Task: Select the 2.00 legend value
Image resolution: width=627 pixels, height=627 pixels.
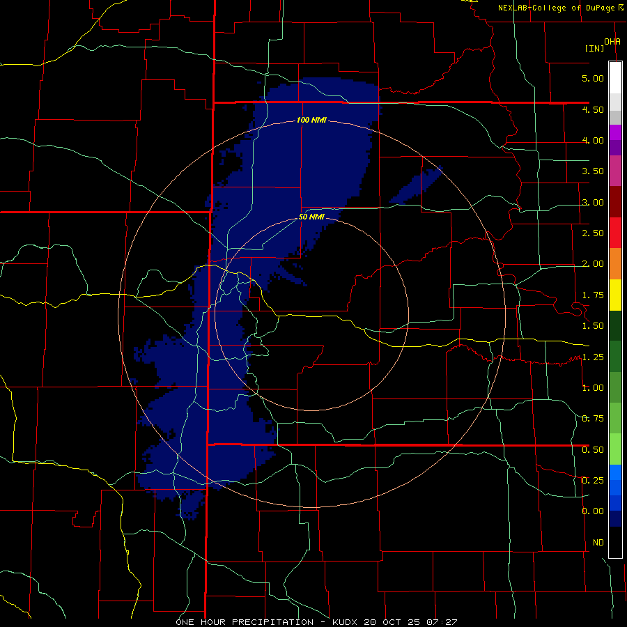Action: click(593, 264)
